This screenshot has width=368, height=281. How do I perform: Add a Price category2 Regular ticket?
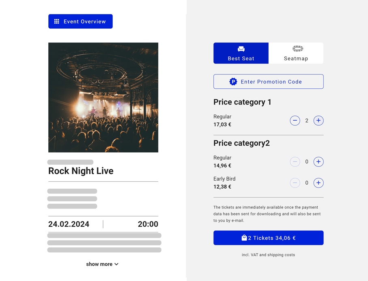coord(319,162)
